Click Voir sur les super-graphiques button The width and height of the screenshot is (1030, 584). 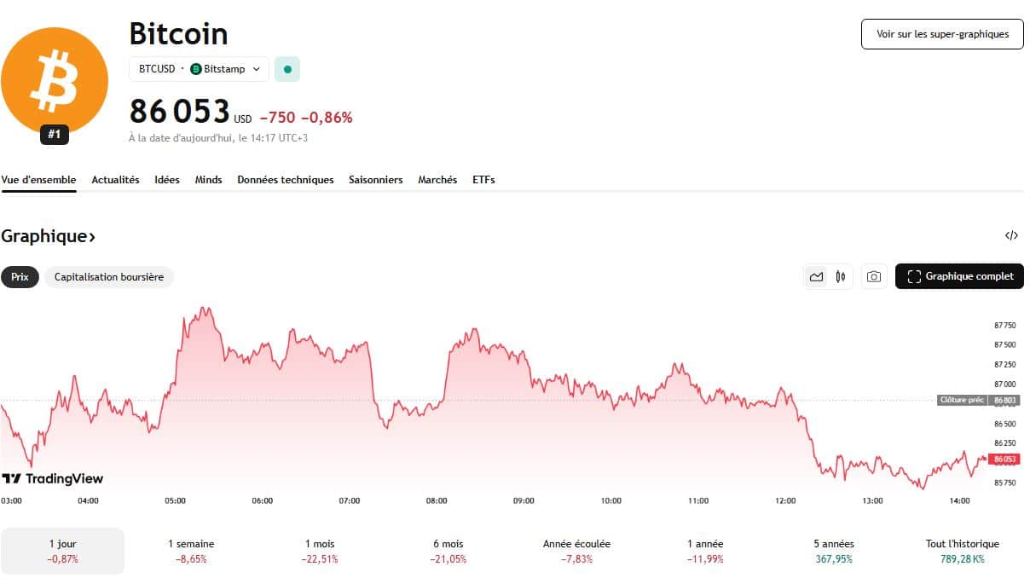942,34
